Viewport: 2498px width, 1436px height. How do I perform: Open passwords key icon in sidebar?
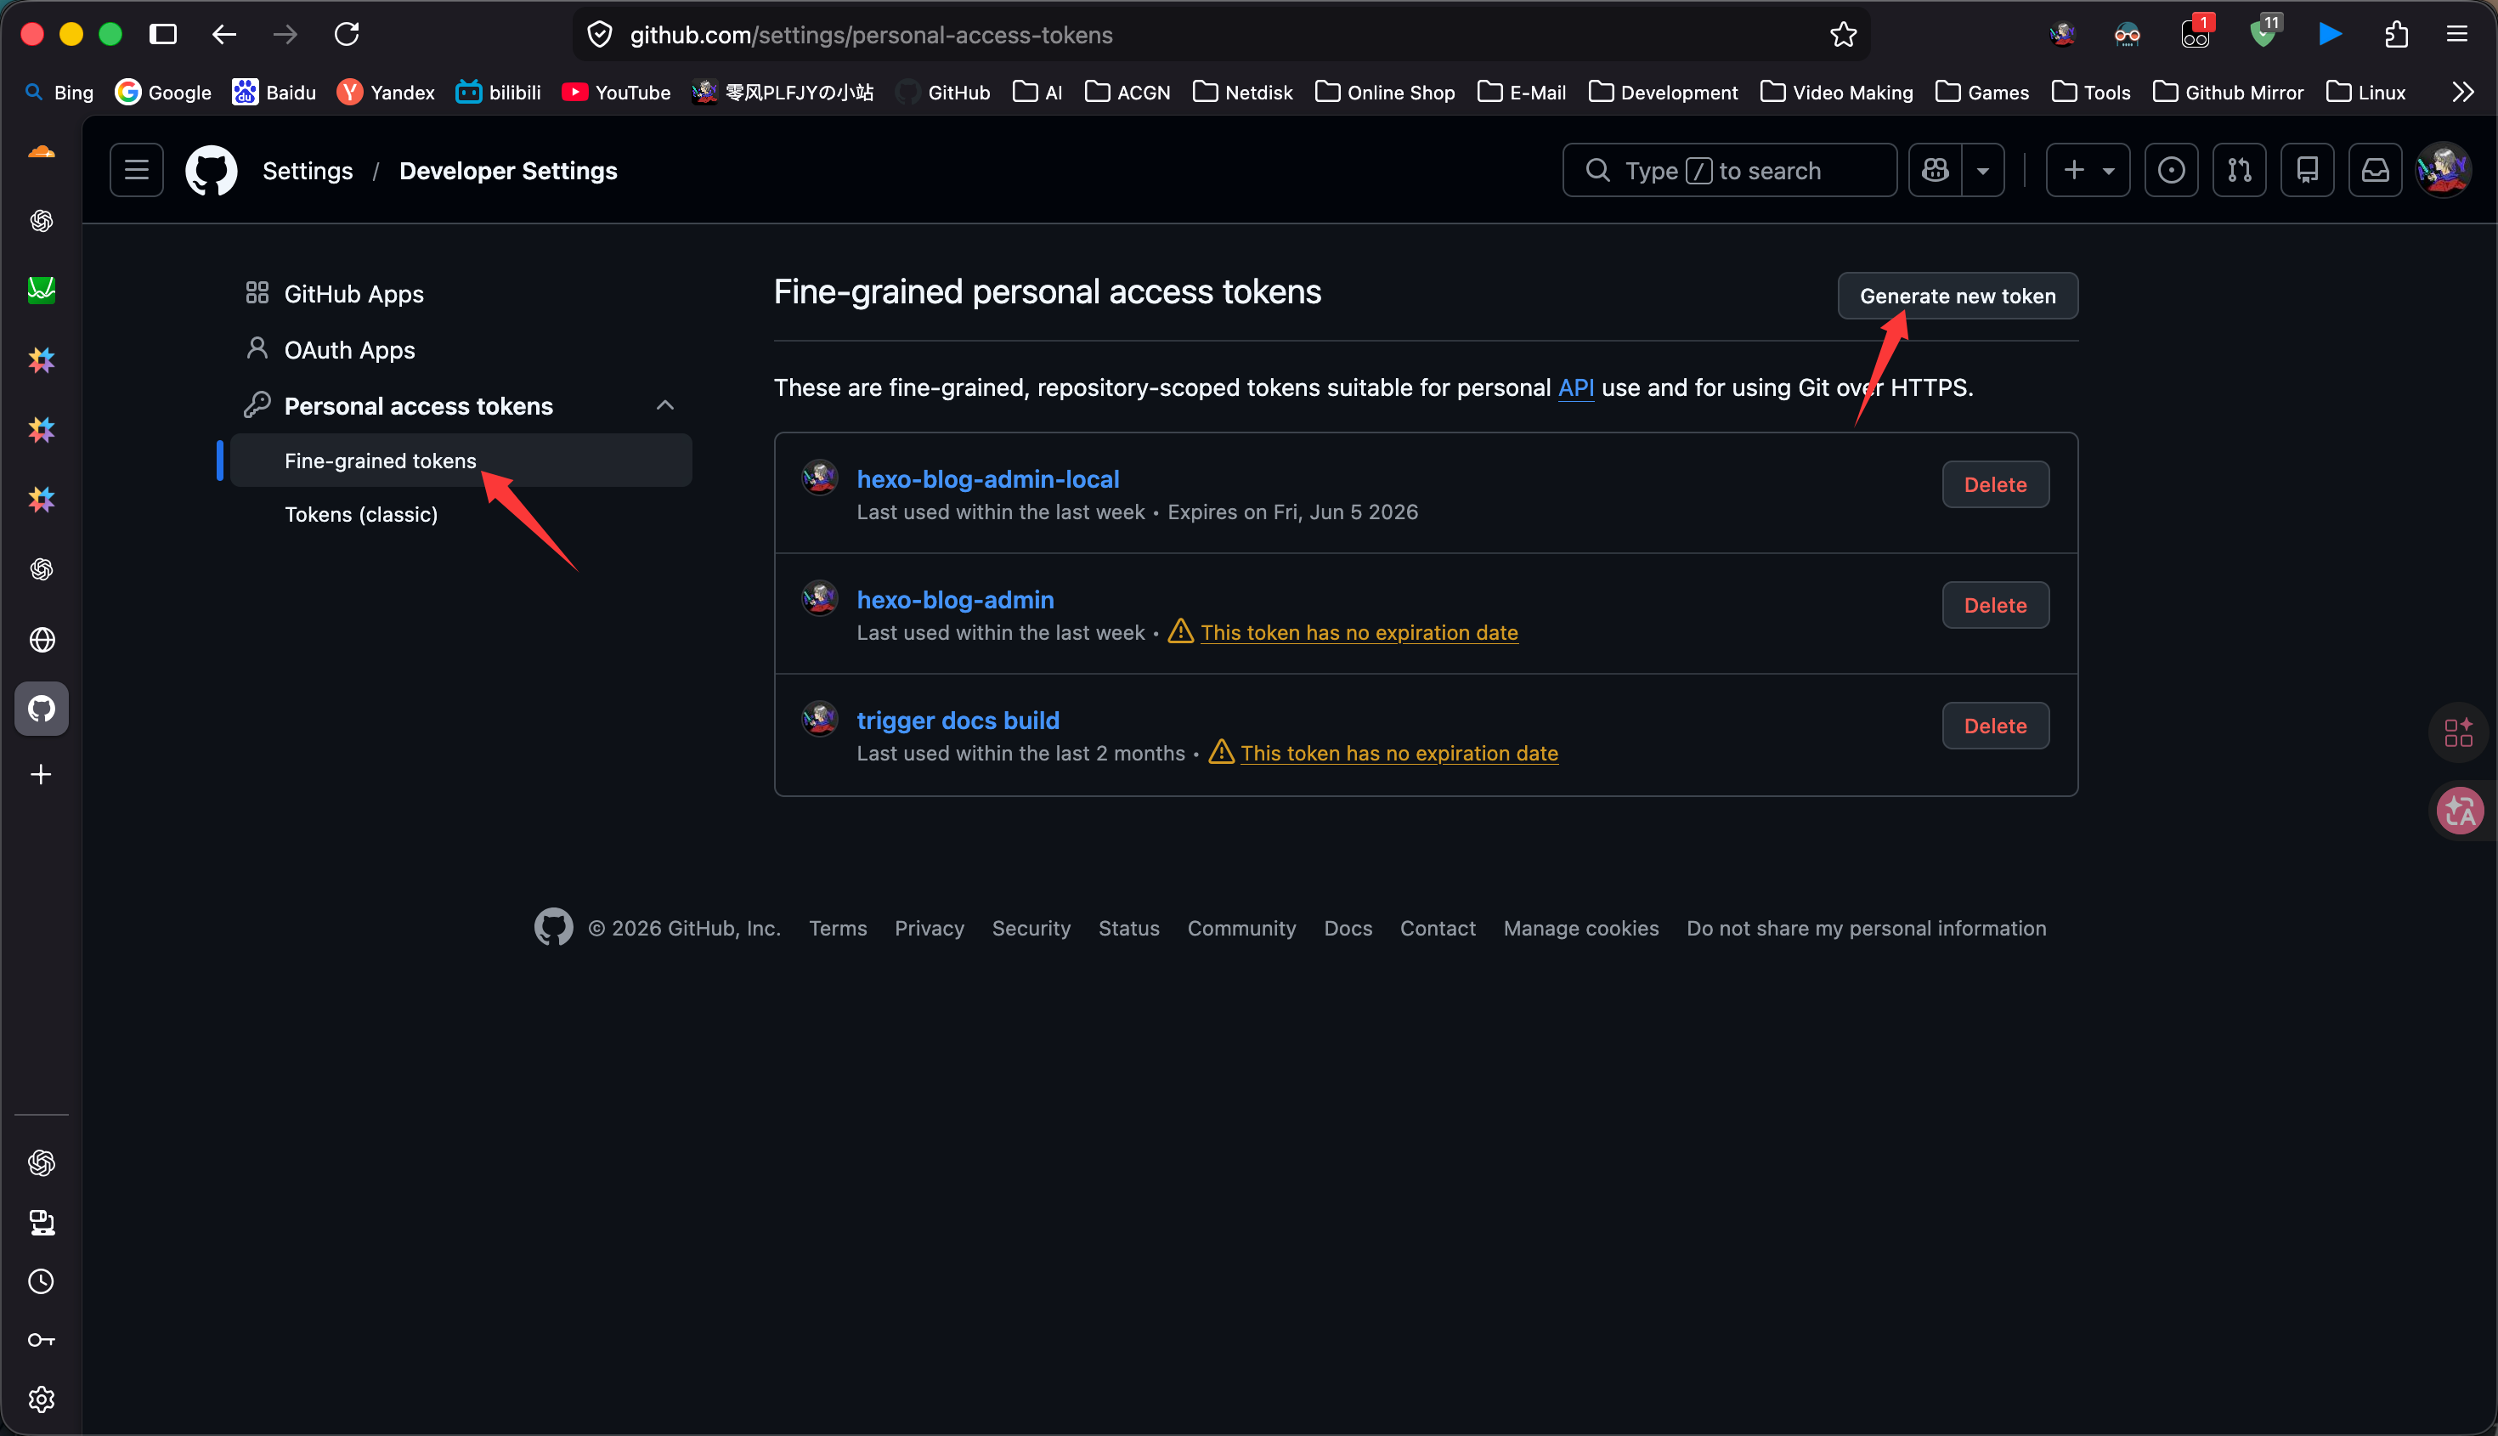click(42, 1340)
